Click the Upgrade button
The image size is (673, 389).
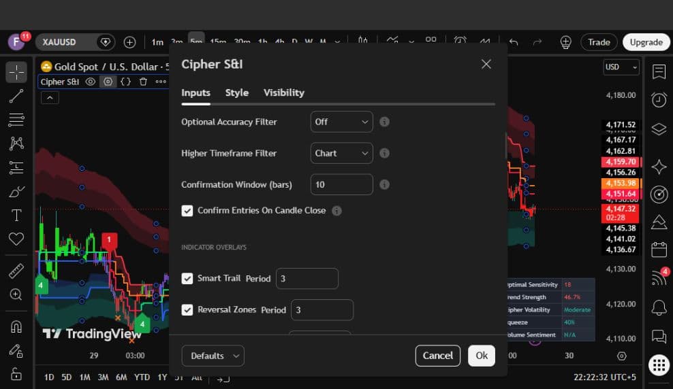(646, 42)
